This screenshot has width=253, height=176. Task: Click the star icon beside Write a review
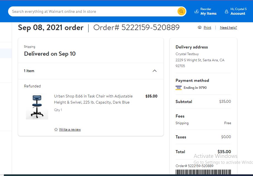click(x=56, y=129)
